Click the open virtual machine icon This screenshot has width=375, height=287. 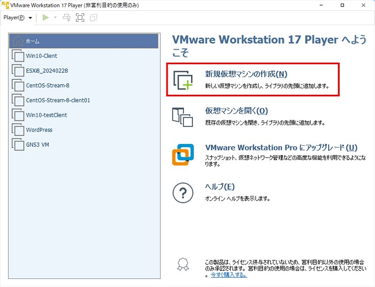(183, 117)
